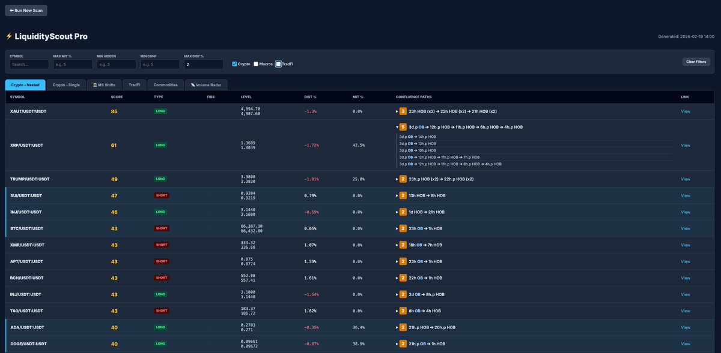Click the Max Dist % field showing 2

click(204, 64)
